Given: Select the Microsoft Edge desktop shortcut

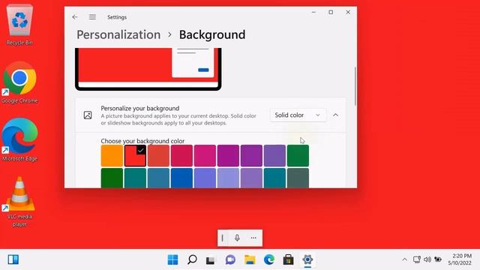Looking at the screenshot, I should (19, 140).
